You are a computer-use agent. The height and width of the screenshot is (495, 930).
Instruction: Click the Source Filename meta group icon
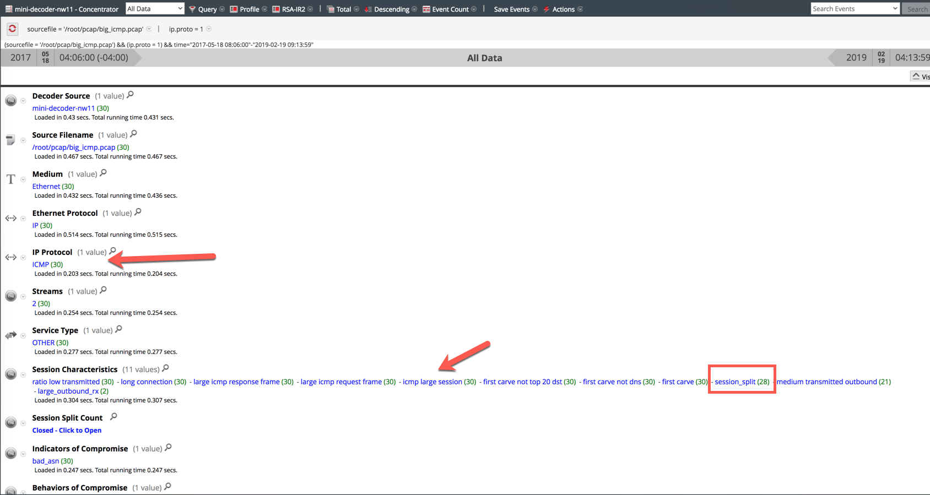pos(10,140)
